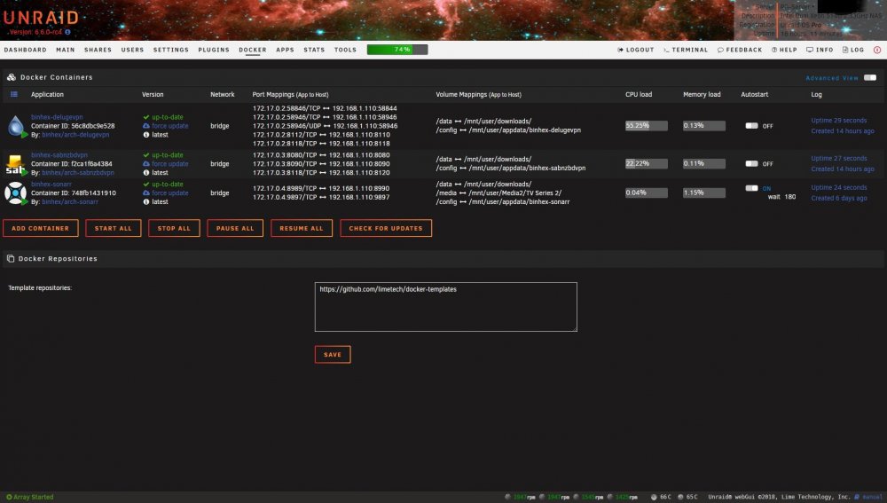Click the binhex-delugevpn name link
The width and height of the screenshot is (887, 503).
click(57, 117)
